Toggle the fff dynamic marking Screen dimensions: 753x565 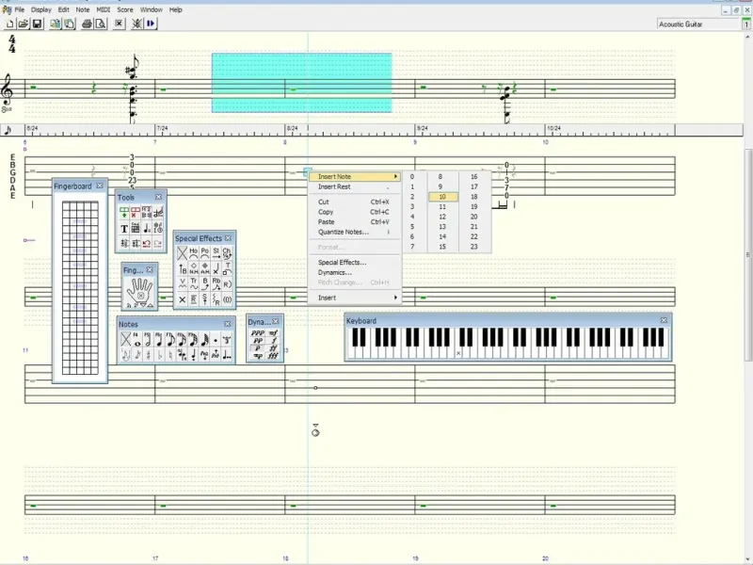point(273,356)
